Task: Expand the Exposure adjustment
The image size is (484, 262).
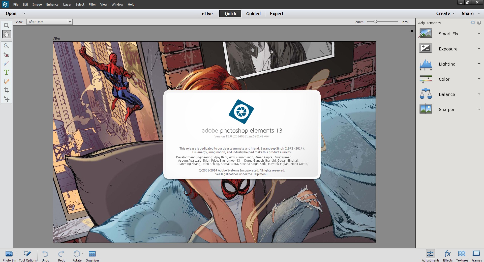Action: pyautogui.click(x=479, y=49)
